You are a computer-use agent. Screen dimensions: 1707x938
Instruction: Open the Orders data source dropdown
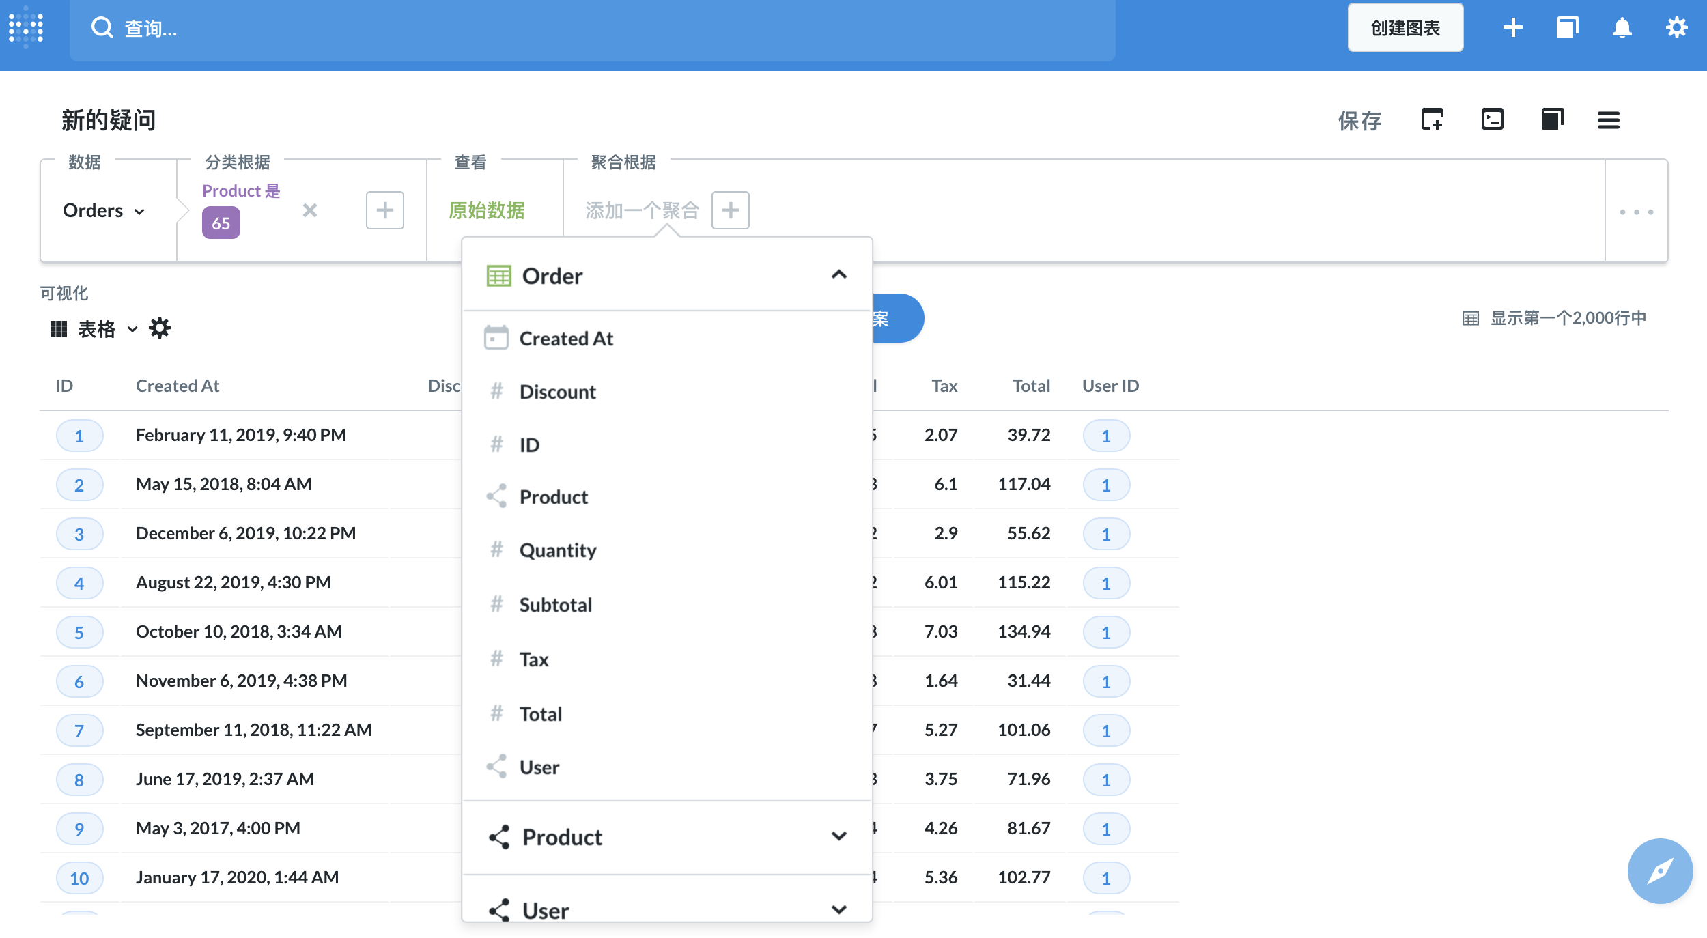pyautogui.click(x=104, y=210)
